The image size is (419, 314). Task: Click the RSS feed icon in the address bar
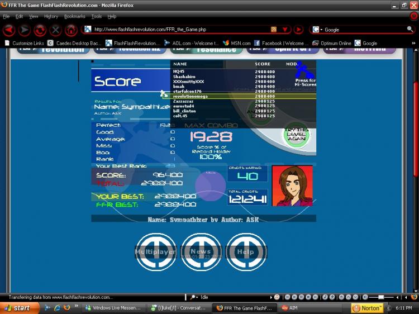pos(274,30)
